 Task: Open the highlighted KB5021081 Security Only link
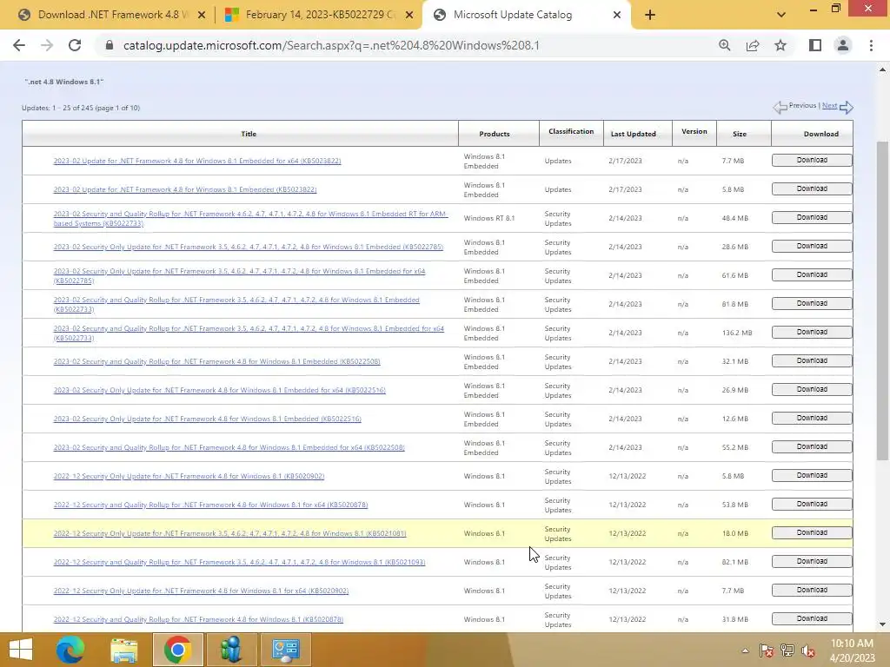(x=229, y=534)
